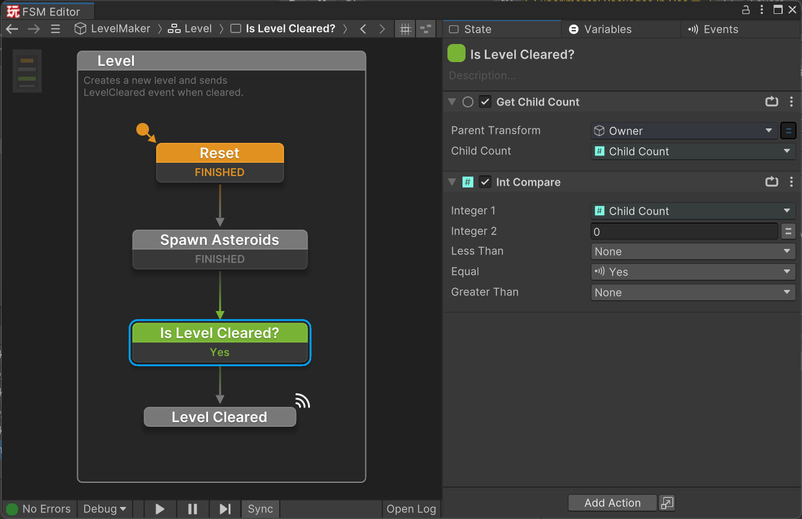802x519 pixels.
Task: Toggle the minimap icon in toolbar
Action: point(426,29)
